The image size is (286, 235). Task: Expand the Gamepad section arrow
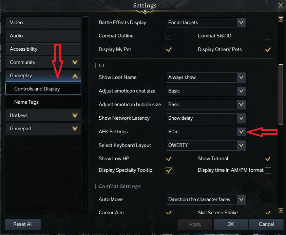[x=75, y=129]
